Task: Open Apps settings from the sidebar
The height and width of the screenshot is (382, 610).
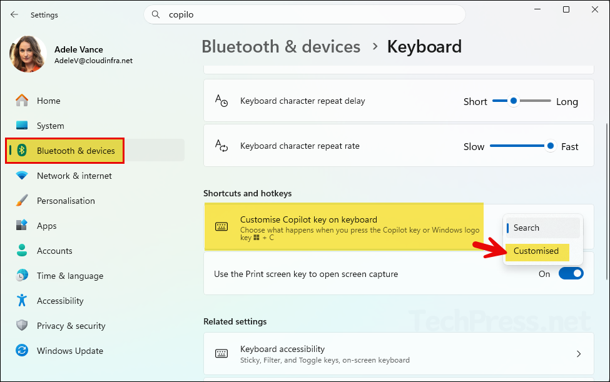Action: click(46, 226)
